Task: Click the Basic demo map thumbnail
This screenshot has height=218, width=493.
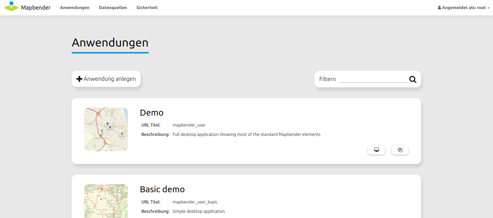Action: (x=106, y=201)
